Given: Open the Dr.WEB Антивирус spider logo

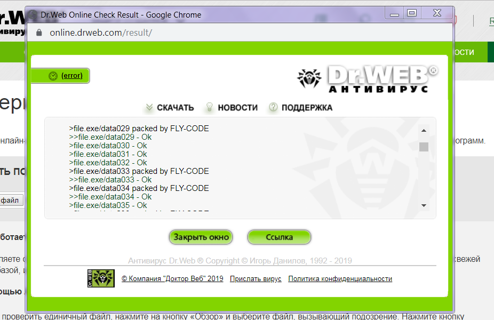Looking at the screenshot, I should coord(368,79).
